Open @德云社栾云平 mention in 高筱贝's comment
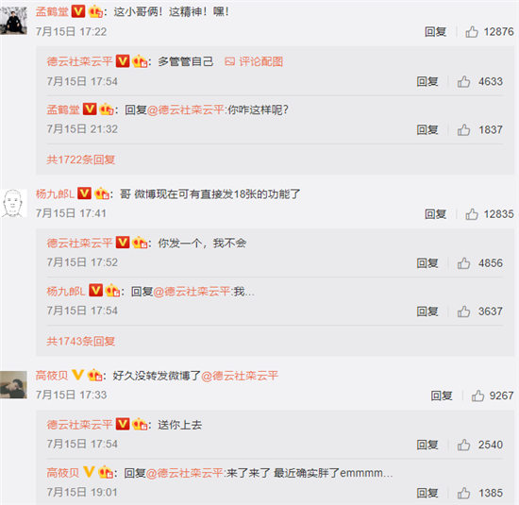 [x=240, y=376]
